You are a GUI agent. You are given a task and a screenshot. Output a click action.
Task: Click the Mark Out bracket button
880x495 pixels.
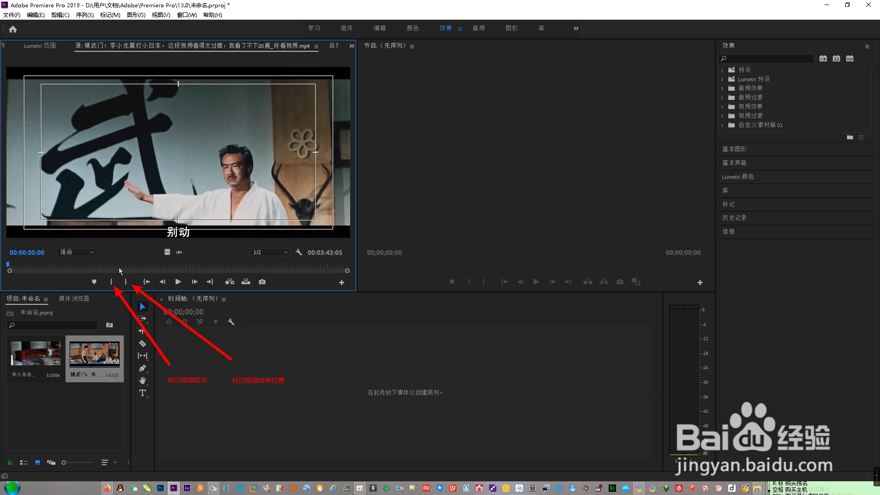(126, 282)
